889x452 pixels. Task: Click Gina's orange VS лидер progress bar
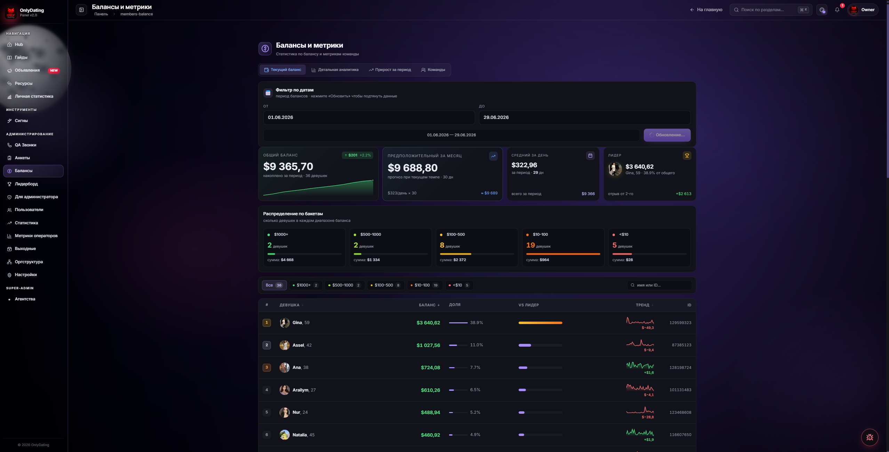(540, 323)
